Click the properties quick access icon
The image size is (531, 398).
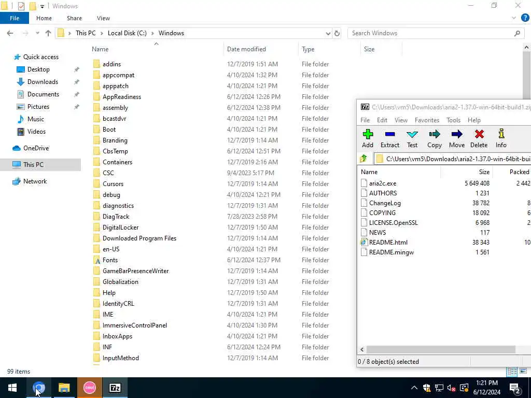(x=21, y=6)
